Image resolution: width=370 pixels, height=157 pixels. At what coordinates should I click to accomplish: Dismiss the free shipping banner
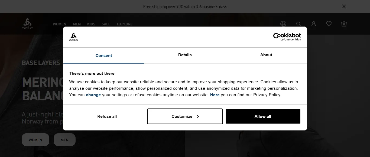(x=344, y=6)
